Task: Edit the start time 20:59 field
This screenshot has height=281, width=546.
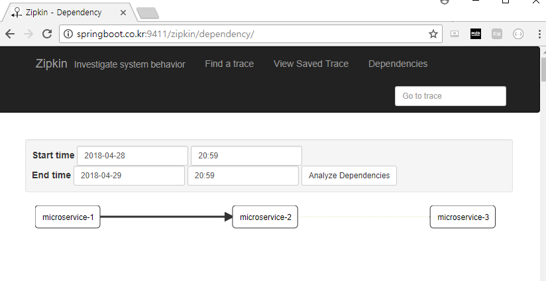Action: click(246, 156)
